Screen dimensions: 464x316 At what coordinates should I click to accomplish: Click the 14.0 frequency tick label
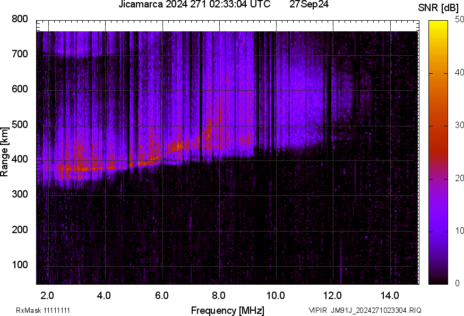pos(390,296)
